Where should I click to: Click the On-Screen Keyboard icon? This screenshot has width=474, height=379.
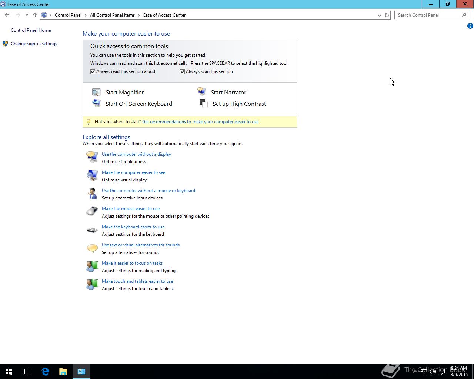coord(96,103)
